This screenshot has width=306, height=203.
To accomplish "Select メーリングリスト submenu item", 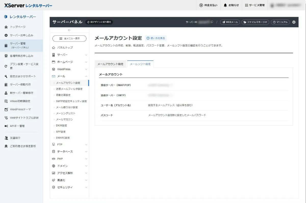I will (x=66, y=113).
